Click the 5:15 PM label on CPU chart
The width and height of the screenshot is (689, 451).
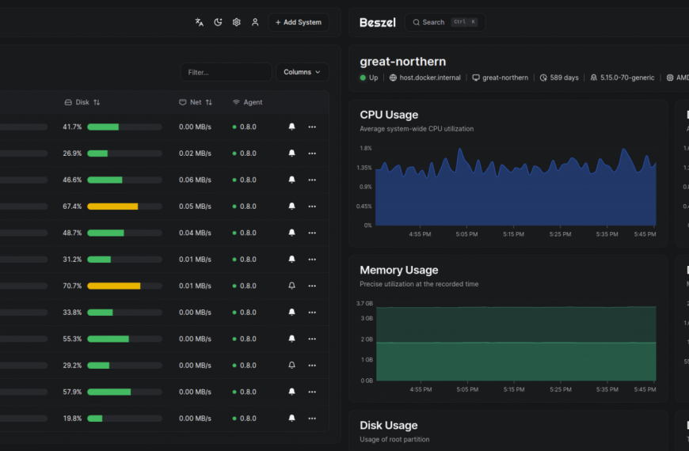pyautogui.click(x=513, y=234)
